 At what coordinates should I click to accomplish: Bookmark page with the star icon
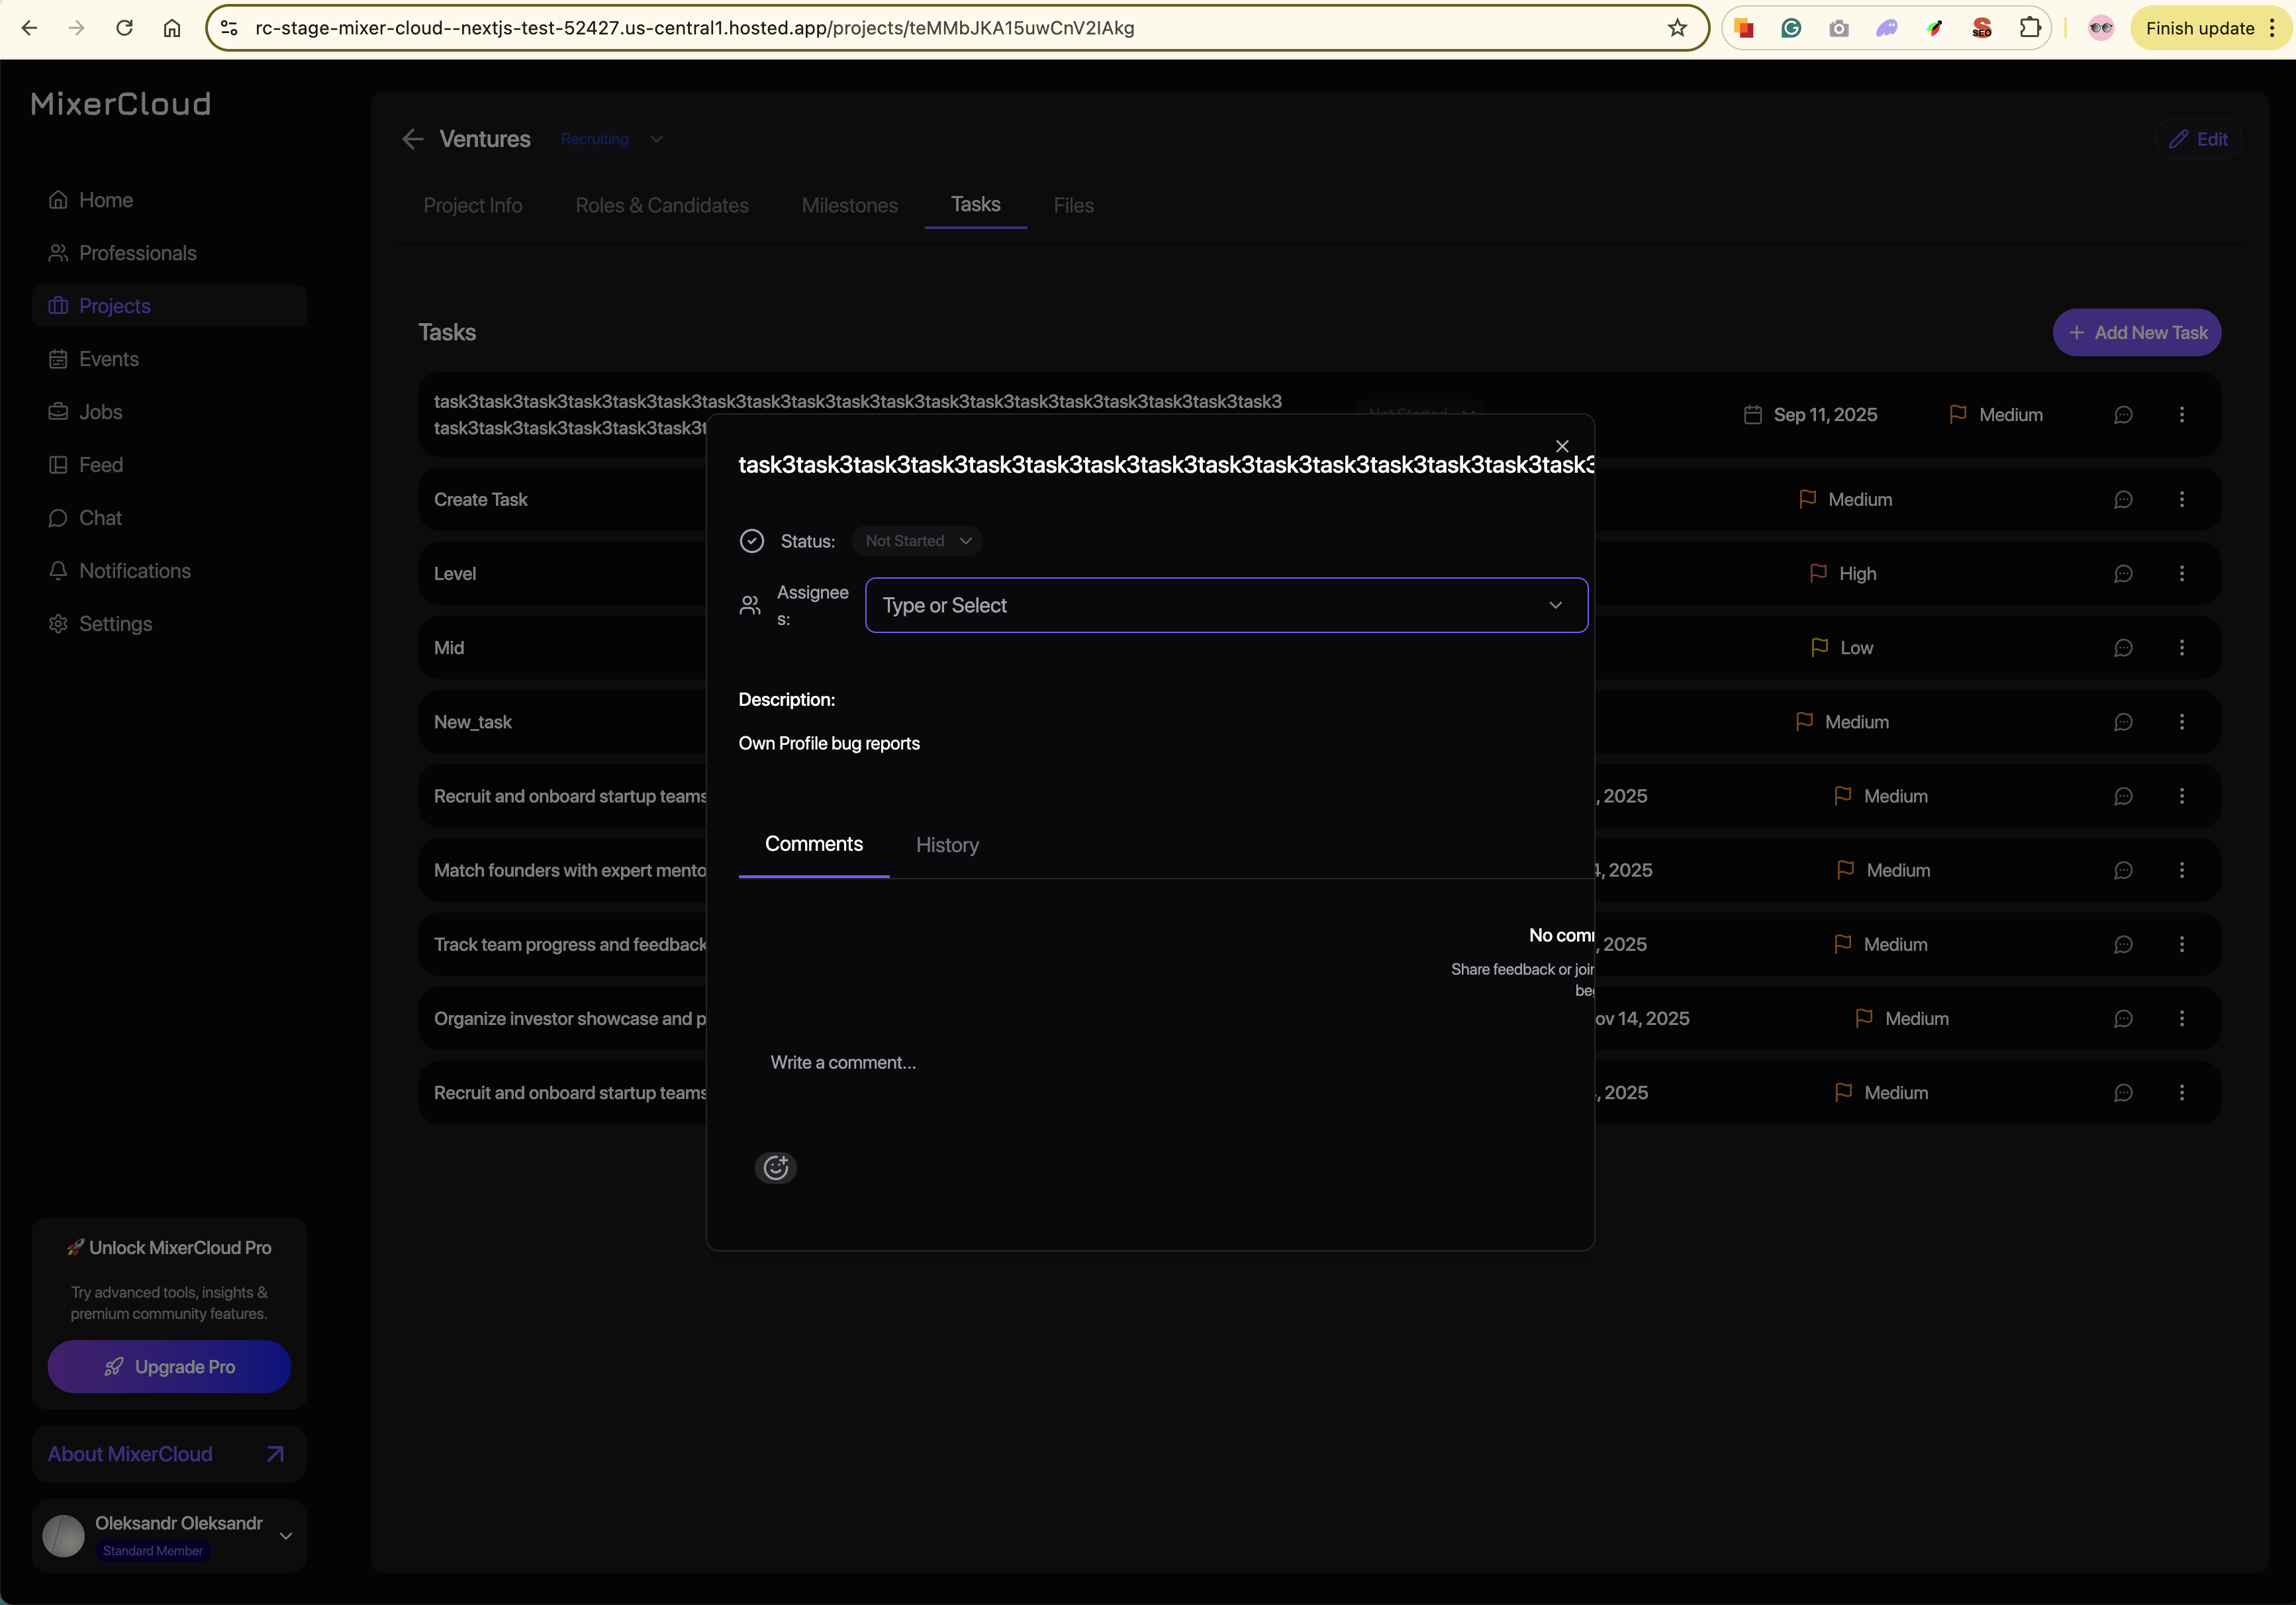[x=1677, y=28]
